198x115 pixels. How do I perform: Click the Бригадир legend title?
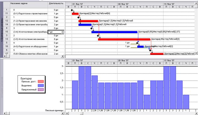[x=26, y=78]
